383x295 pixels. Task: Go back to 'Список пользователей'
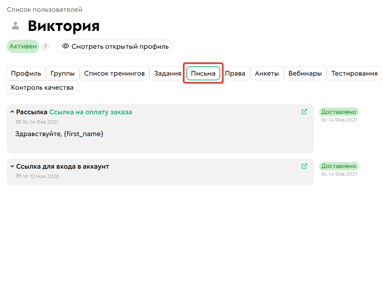pyautogui.click(x=44, y=9)
